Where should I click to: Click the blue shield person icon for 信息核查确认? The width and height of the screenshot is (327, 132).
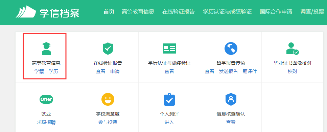tap(231, 99)
